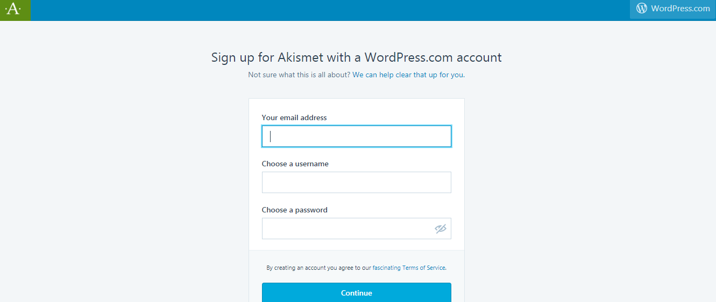Click the empty blue header bar
The height and width of the screenshot is (302, 716).
pyautogui.click(x=323, y=10)
